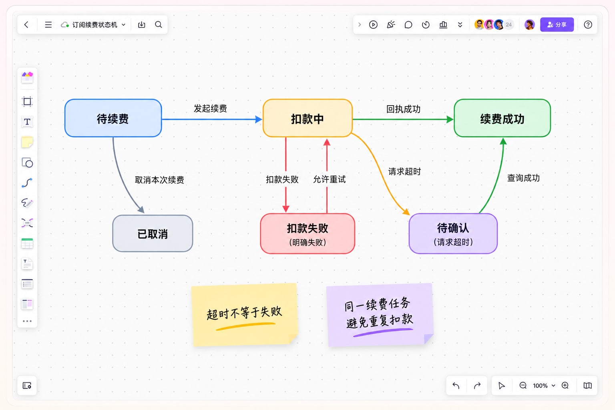615x410 pixels.
Task: Open comments with the speech bubble icon
Action: pyautogui.click(x=408, y=25)
